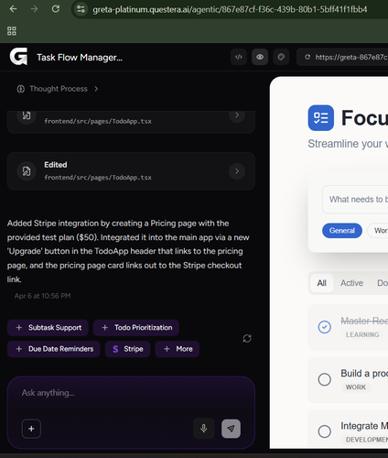388x458 pixels.
Task: Refresh the preview URL bar icon
Action: click(307, 57)
